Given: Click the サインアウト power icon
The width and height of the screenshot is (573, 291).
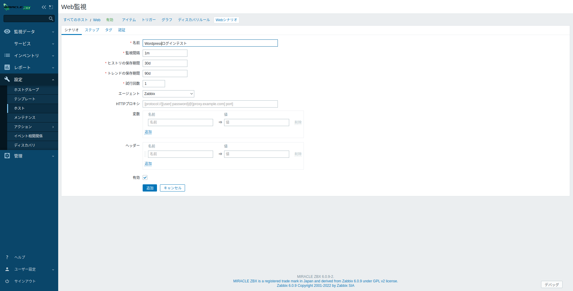Looking at the screenshot, I should 7,281.
